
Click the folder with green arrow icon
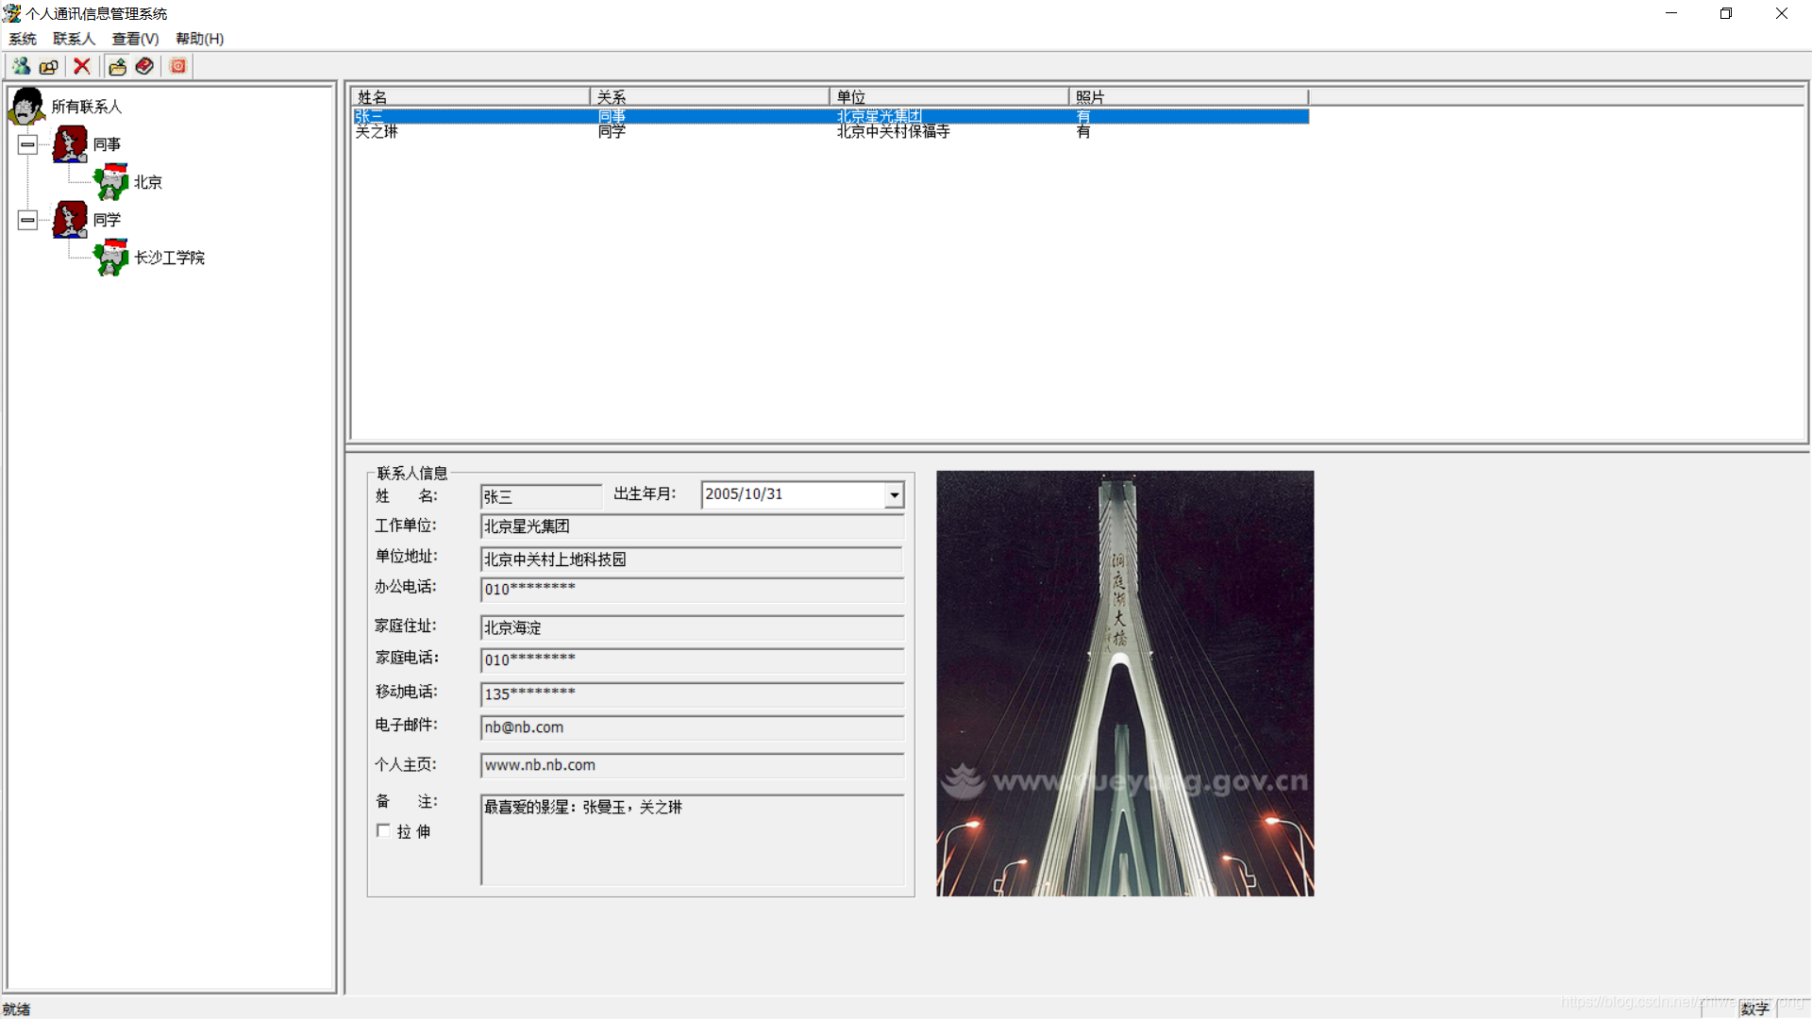coord(117,66)
